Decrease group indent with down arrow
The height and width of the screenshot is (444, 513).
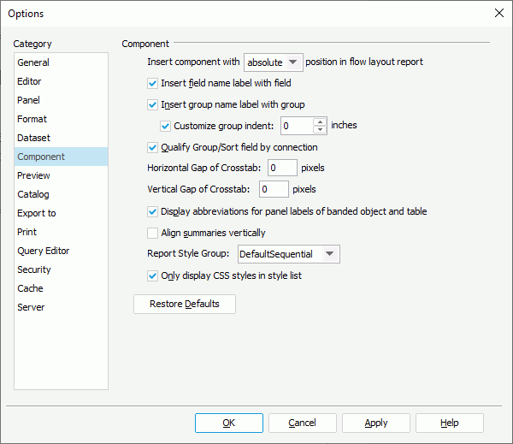(320, 130)
